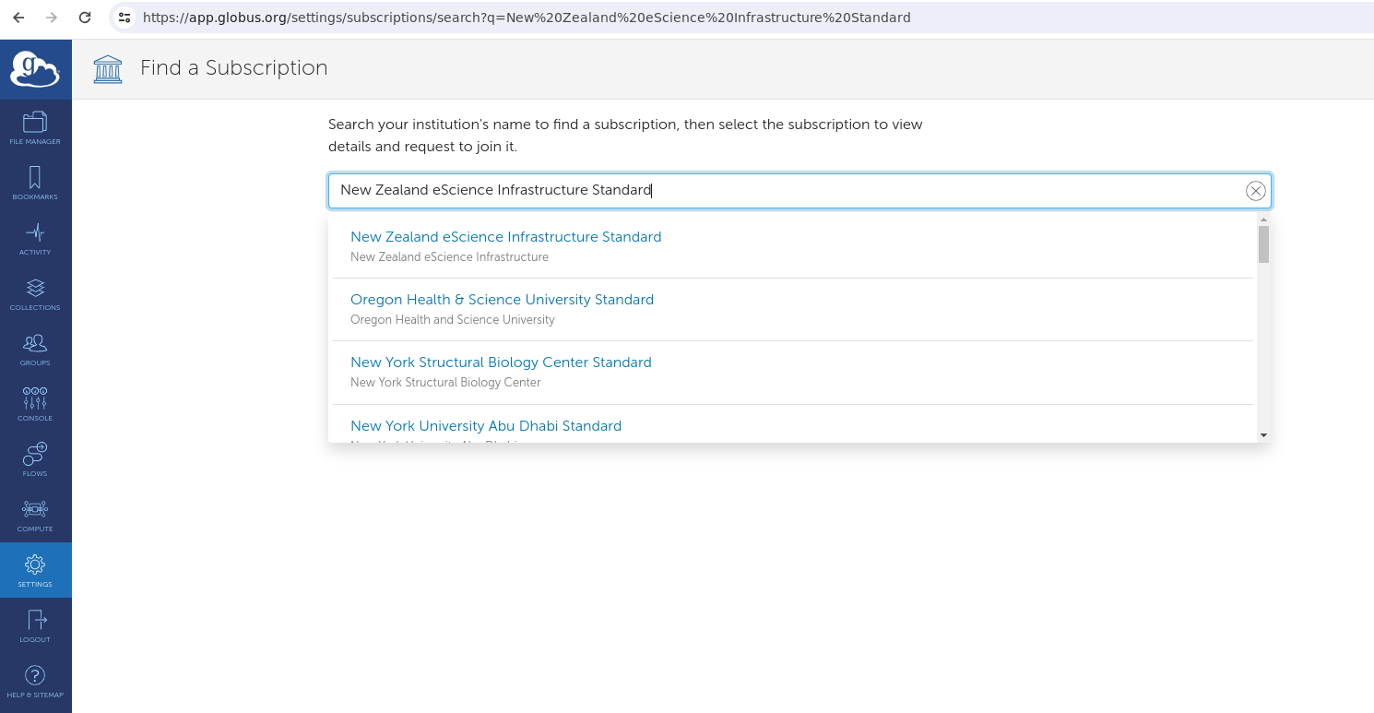Open the Activity page
The image size is (1374, 713).
point(35,238)
